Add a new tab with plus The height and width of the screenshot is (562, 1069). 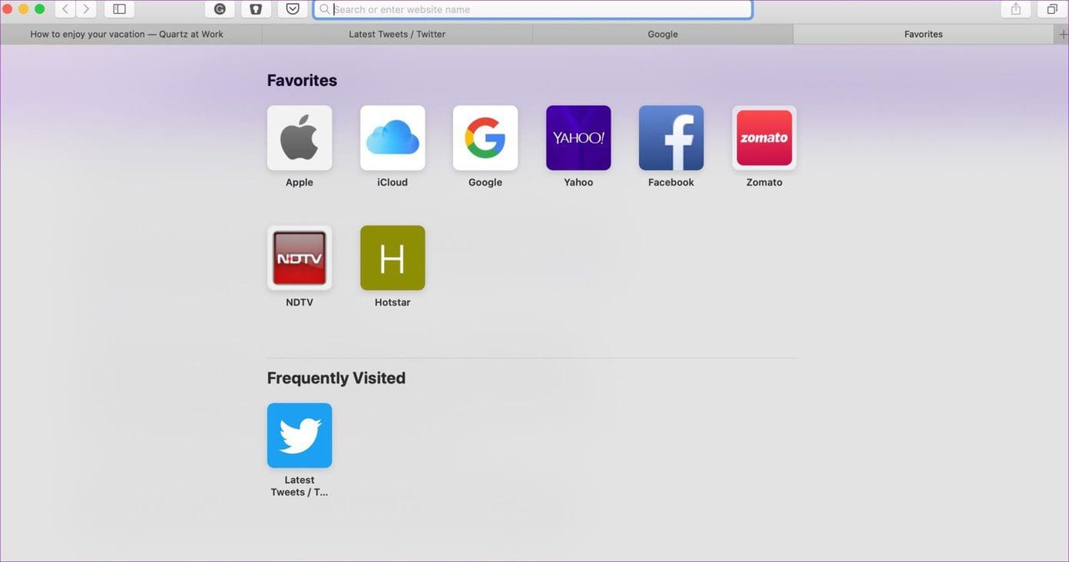coord(1063,35)
